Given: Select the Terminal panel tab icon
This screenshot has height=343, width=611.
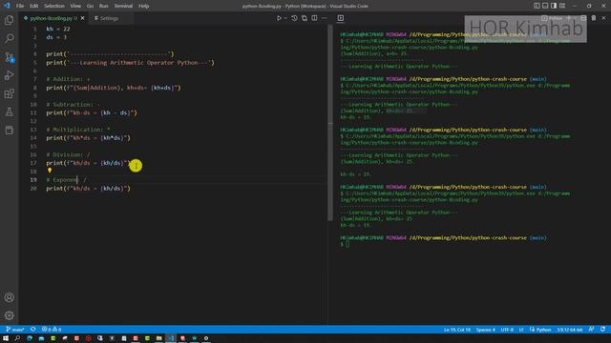Looking at the screenshot, I should tap(341, 18).
